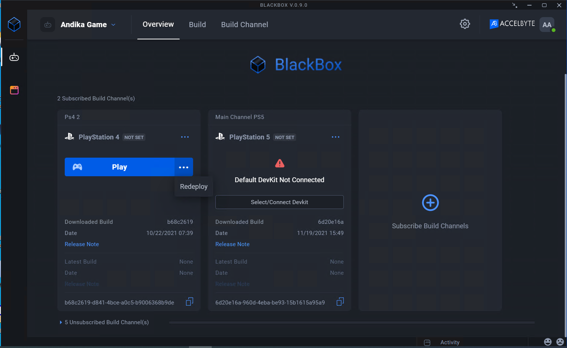Click Default DevKit Not Connected message
Screen dimensions: 567x348
279,180
